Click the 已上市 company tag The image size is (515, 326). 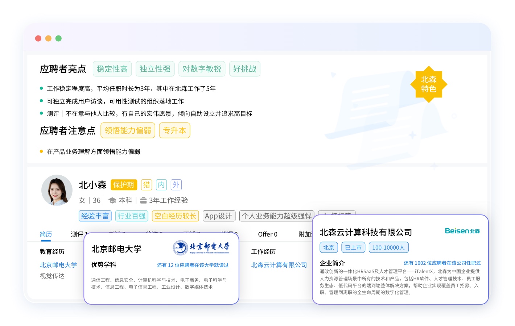click(353, 247)
